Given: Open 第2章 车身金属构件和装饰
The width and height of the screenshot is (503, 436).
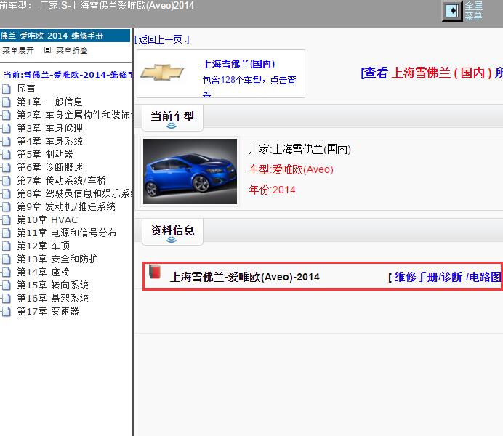Looking at the screenshot, I should pos(74,115).
